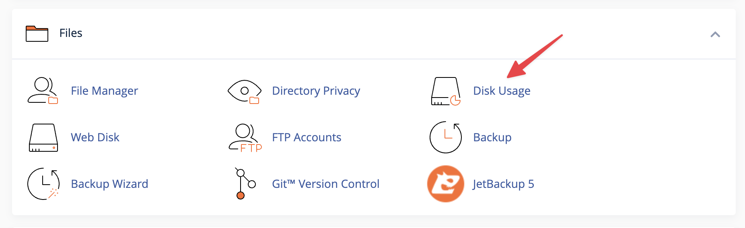Click the Web Disk text link
Screen dimensions: 745x228
[x=95, y=137]
